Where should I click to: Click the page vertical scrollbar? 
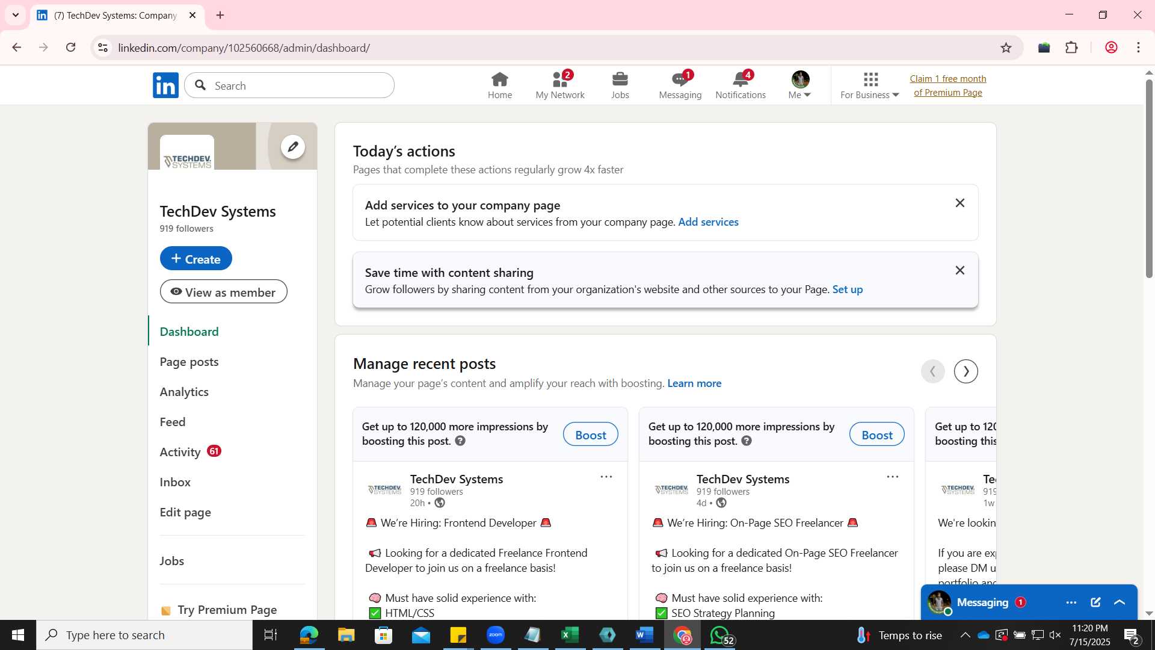click(x=1148, y=178)
